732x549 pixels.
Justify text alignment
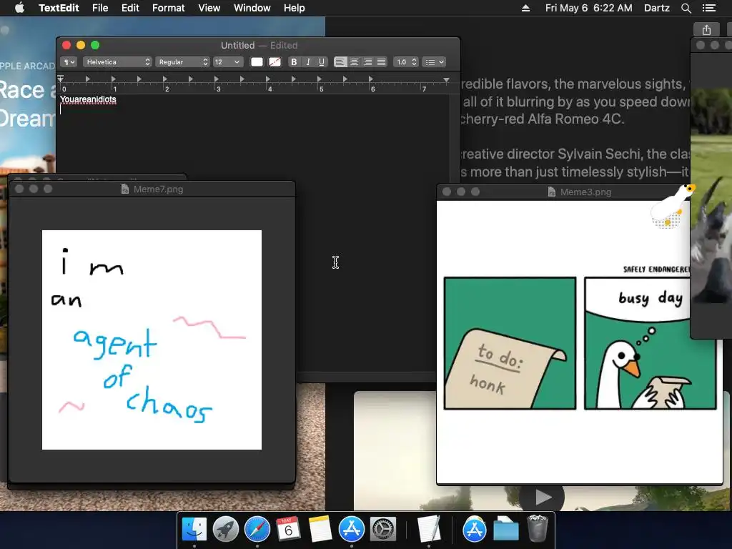382,62
